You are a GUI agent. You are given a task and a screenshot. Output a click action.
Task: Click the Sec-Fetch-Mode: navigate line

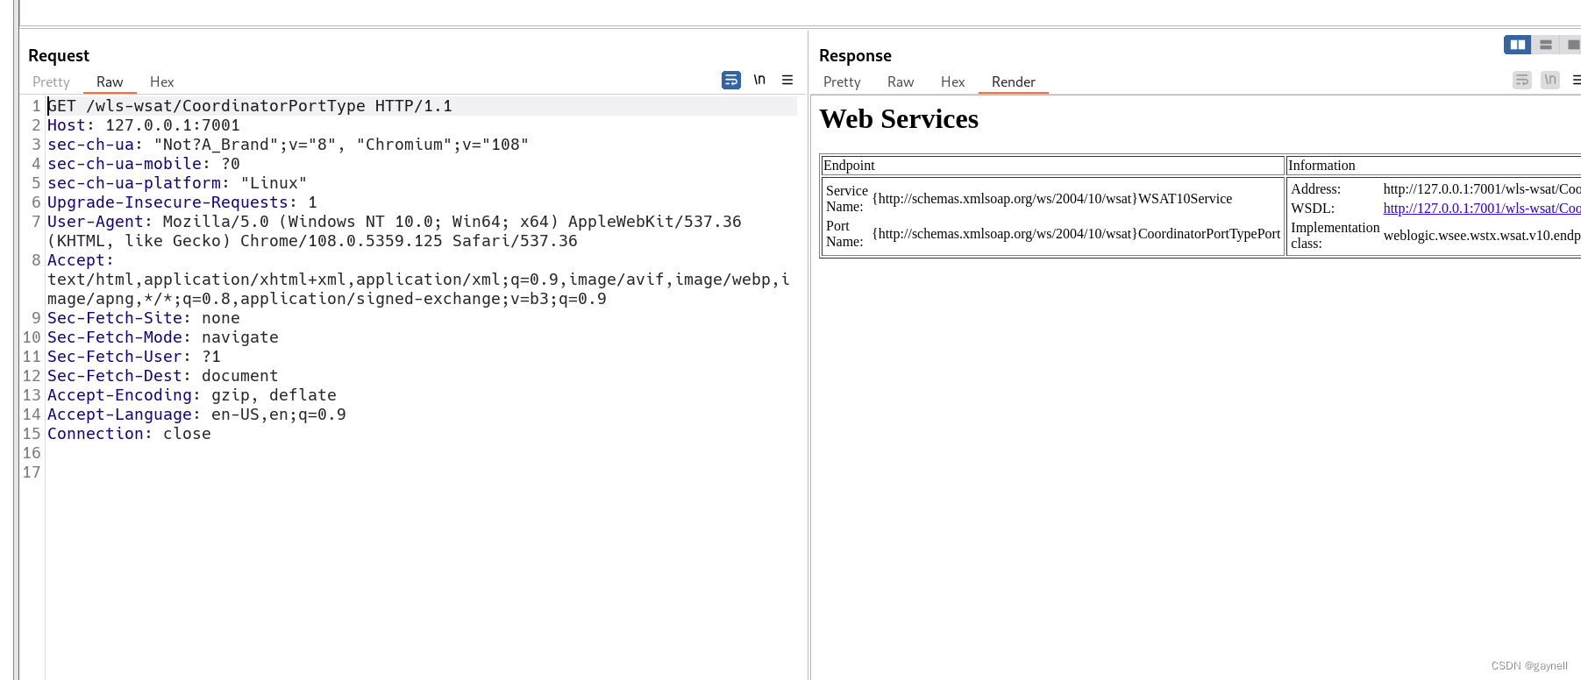[x=163, y=337]
